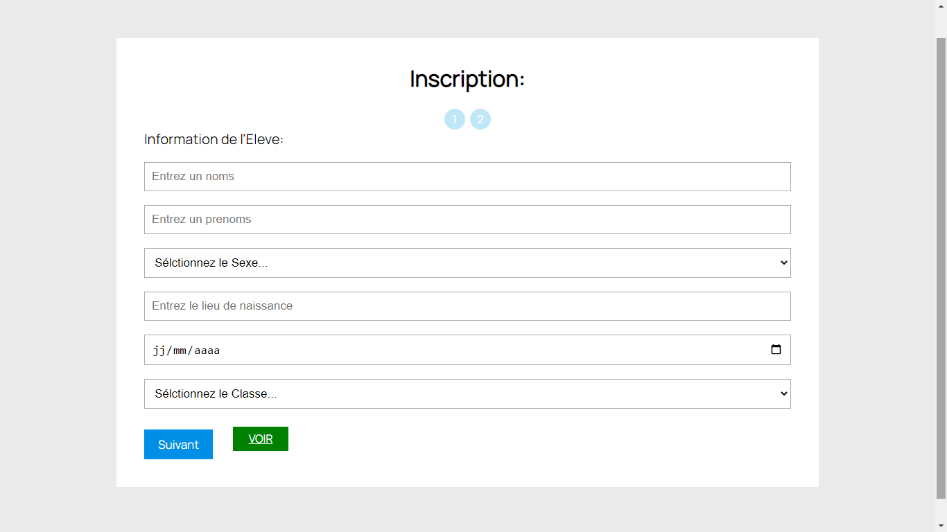Open the 'Sélctionnez le Classe...' dropdown
This screenshot has height=532, width=947.
[467, 393]
